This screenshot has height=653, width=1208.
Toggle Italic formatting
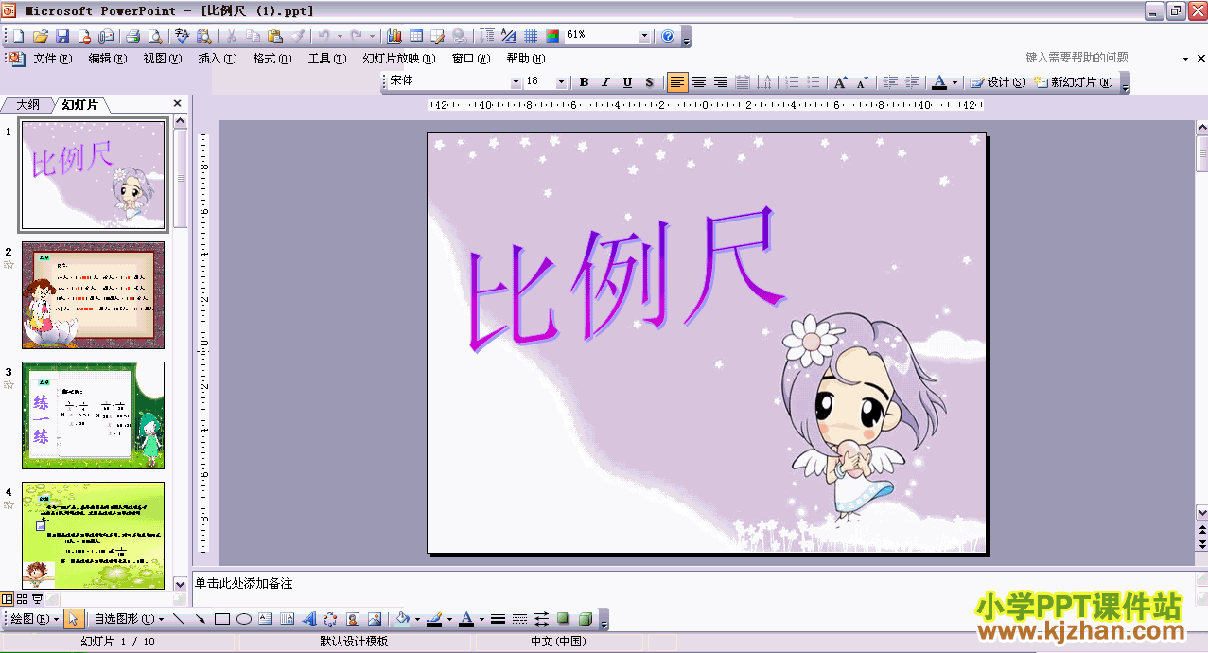(x=605, y=82)
